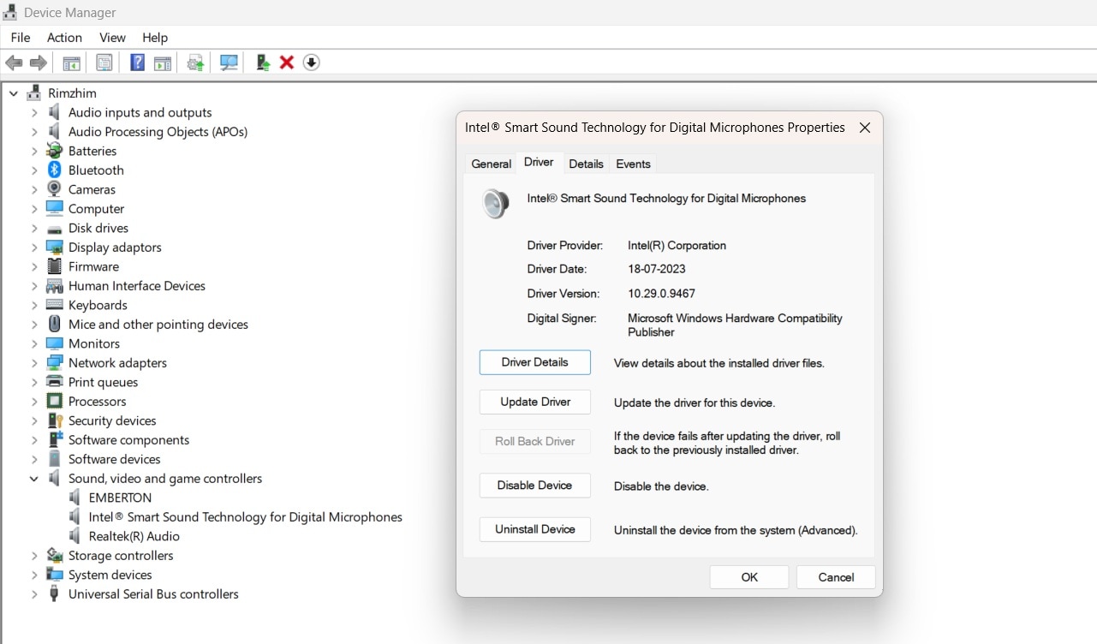Open the File menu
This screenshot has height=644, width=1097.
[x=21, y=37]
